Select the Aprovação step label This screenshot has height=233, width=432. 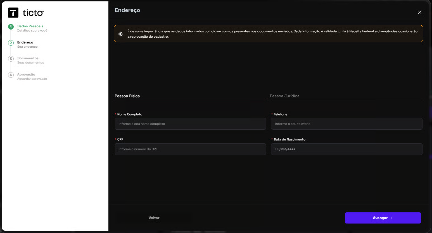point(26,74)
